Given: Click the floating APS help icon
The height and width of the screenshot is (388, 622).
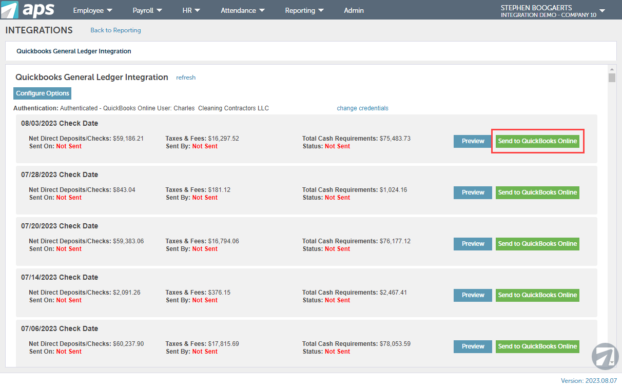Looking at the screenshot, I should 605,356.
